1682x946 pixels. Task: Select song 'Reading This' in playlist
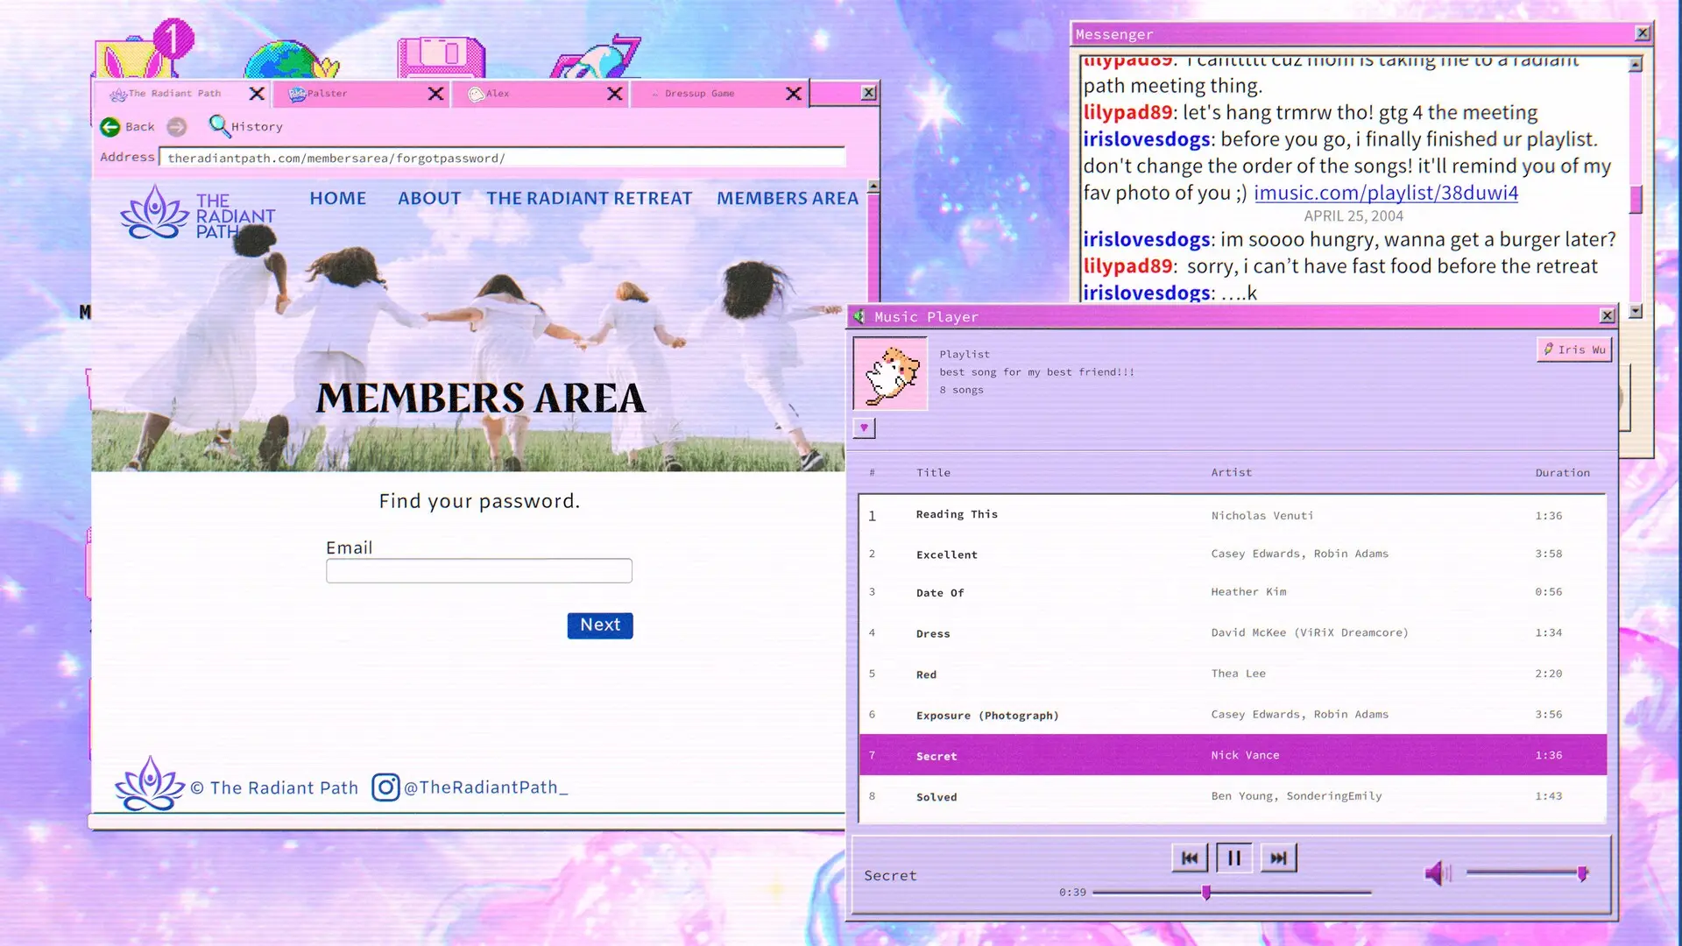(x=1233, y=515)
